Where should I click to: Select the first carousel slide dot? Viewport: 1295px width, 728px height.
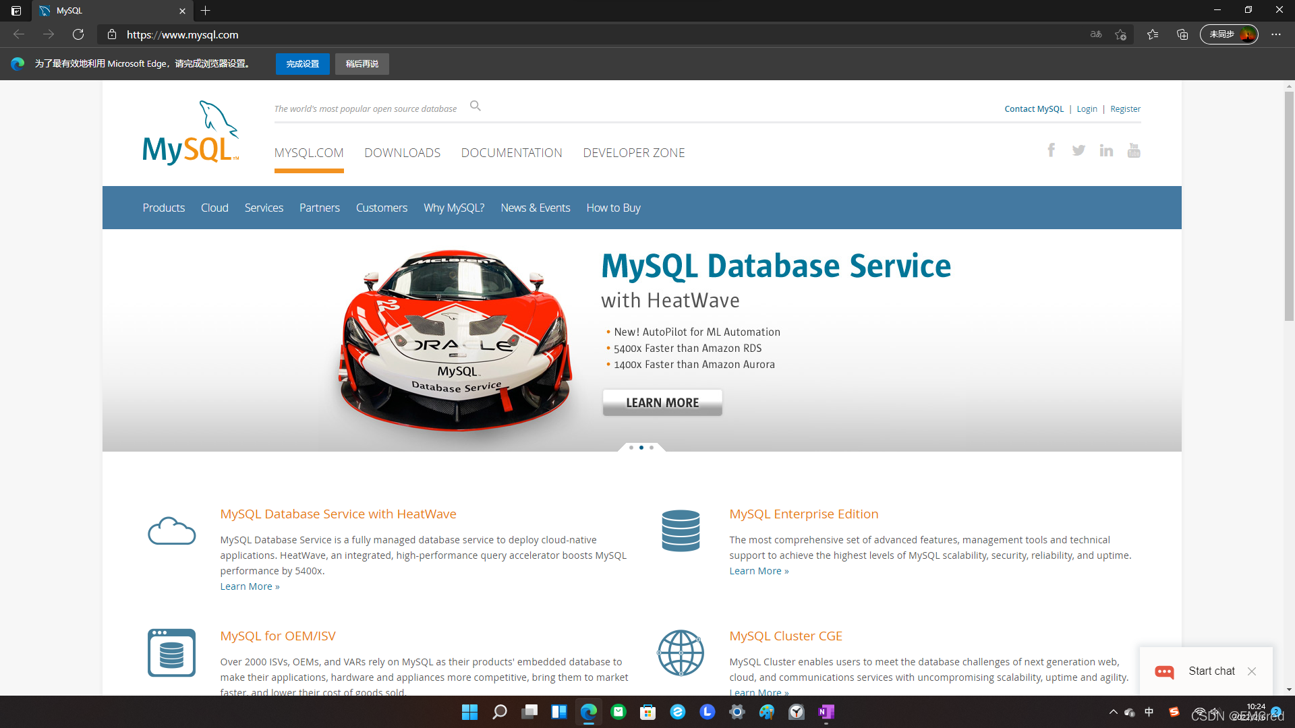point(631,448)
